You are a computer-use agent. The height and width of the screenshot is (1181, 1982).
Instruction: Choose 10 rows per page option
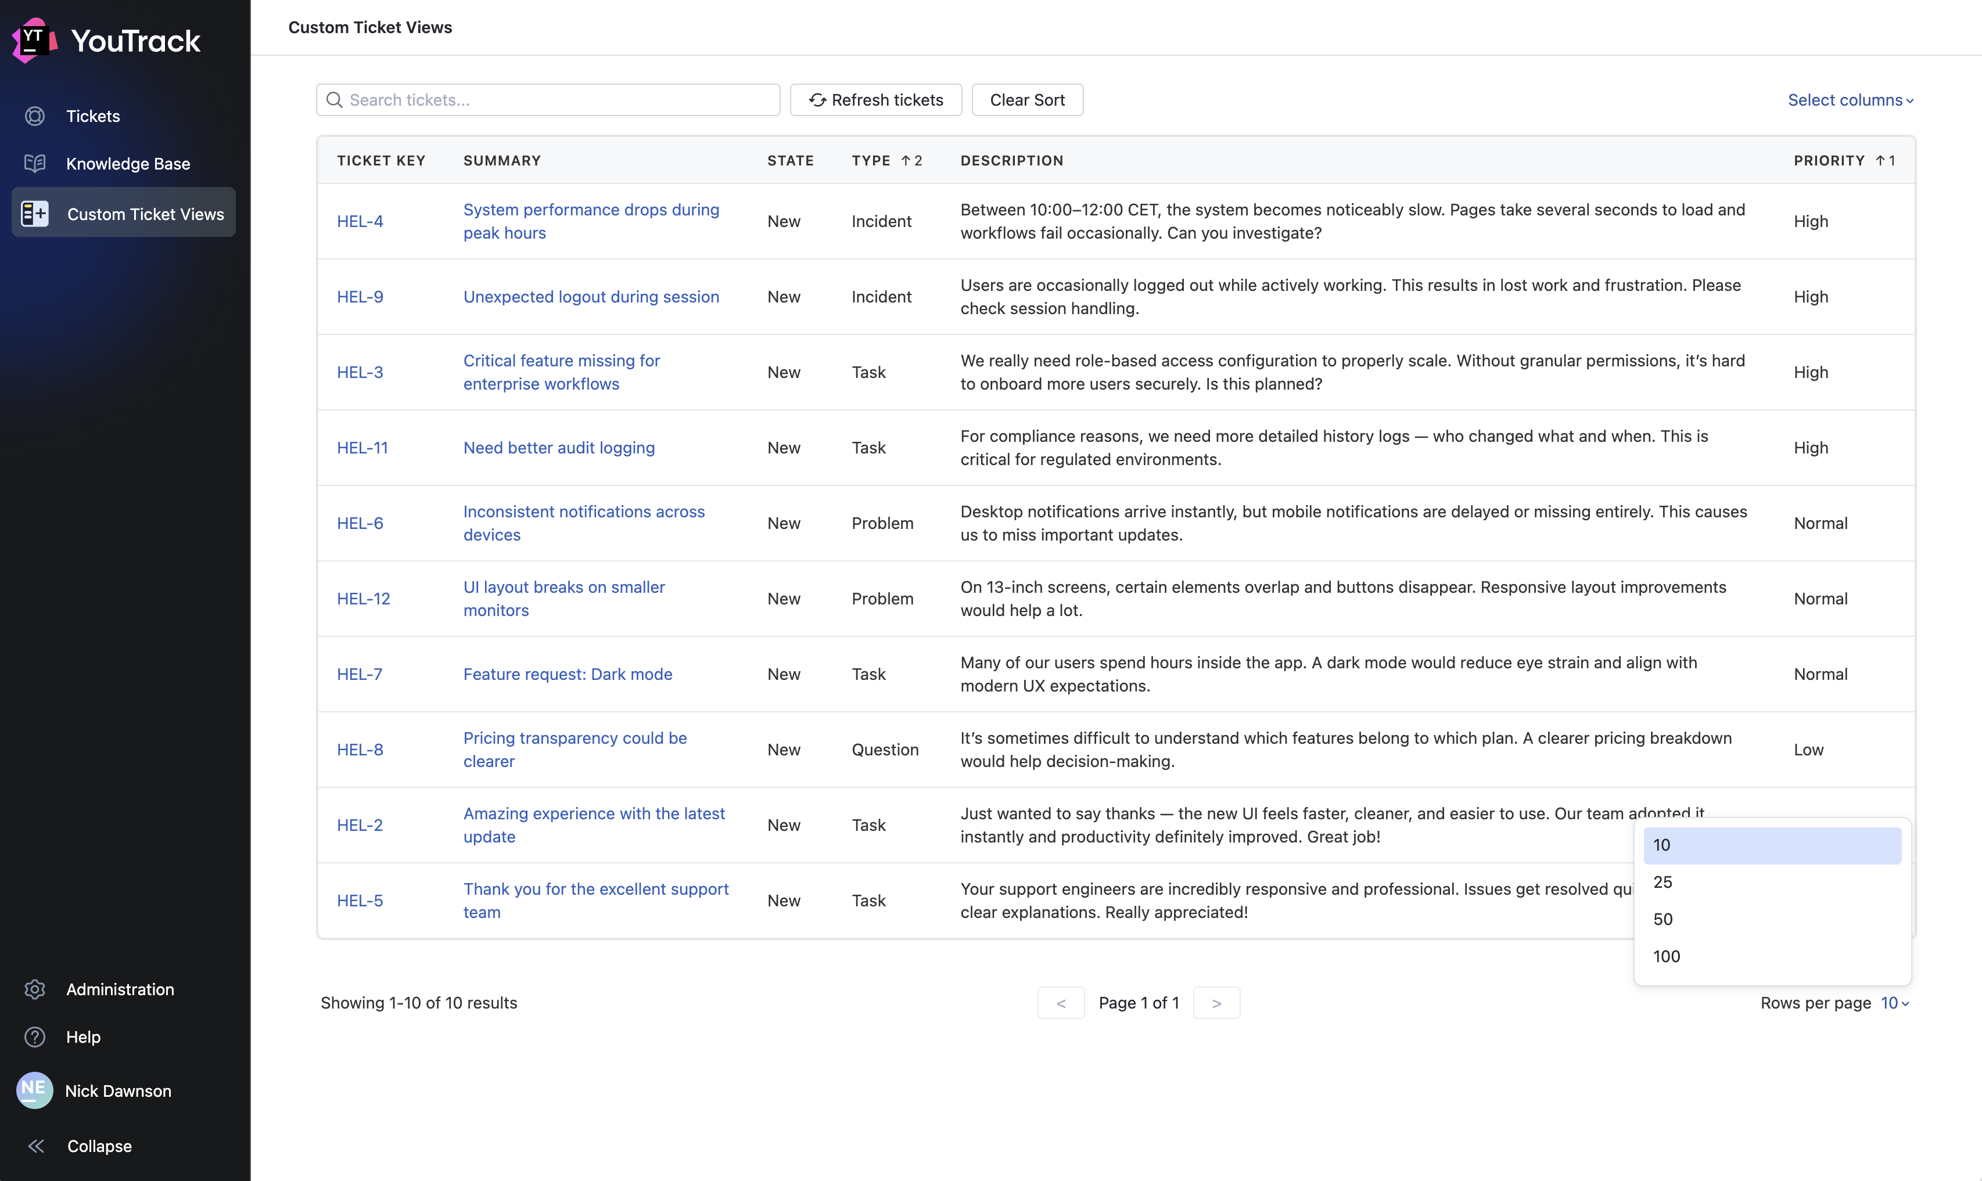tap(1772, 845)
